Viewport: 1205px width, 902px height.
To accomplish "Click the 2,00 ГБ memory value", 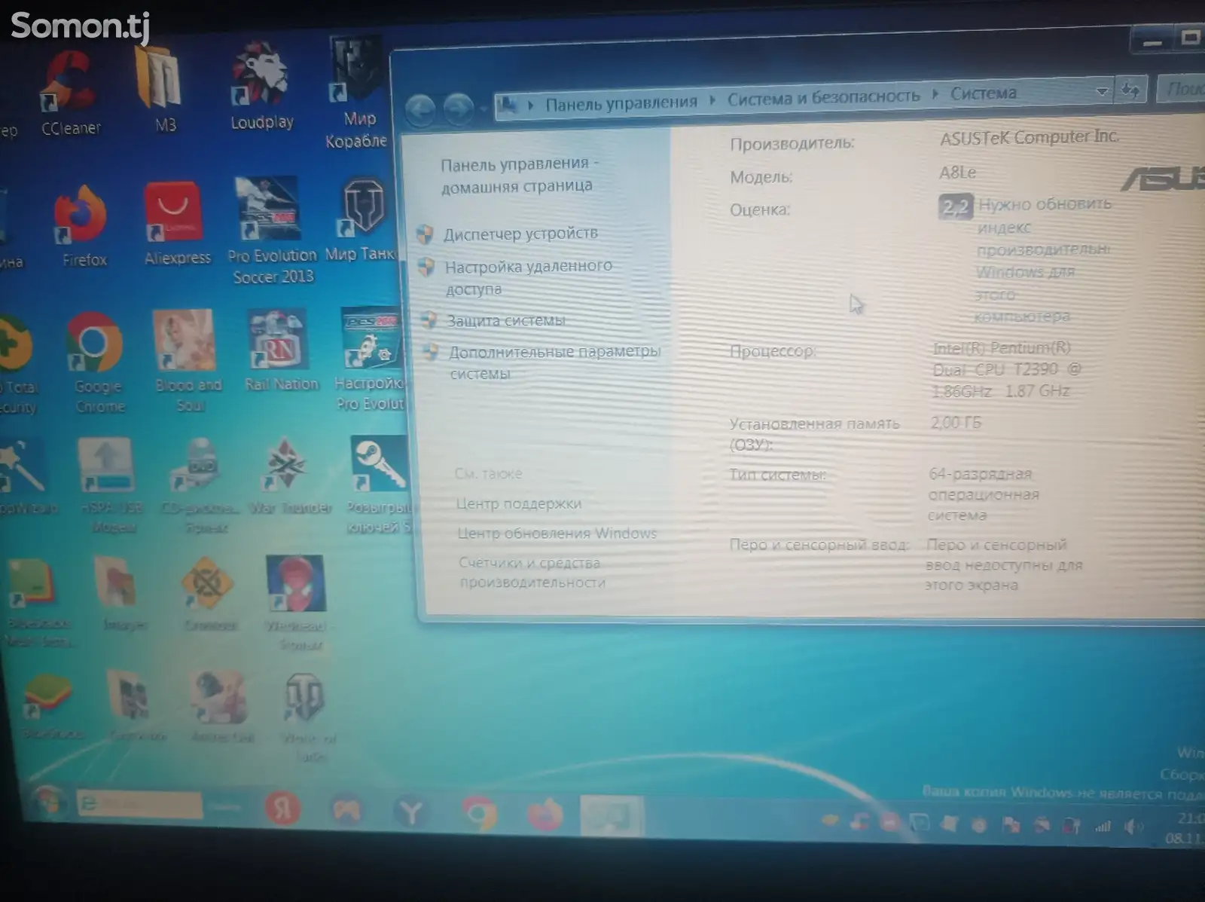I will pos(956,423).
